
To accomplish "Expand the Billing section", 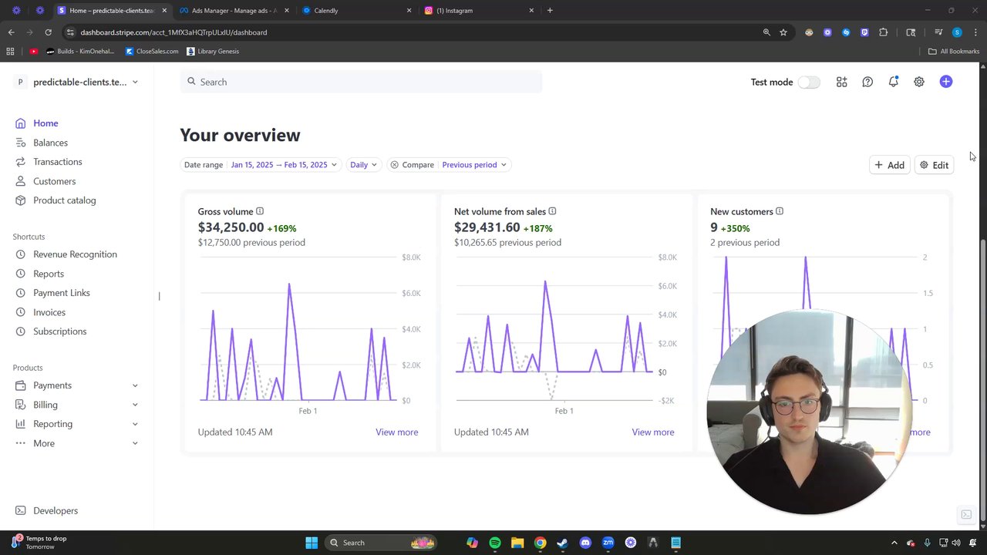I will (x=76, y=405).
